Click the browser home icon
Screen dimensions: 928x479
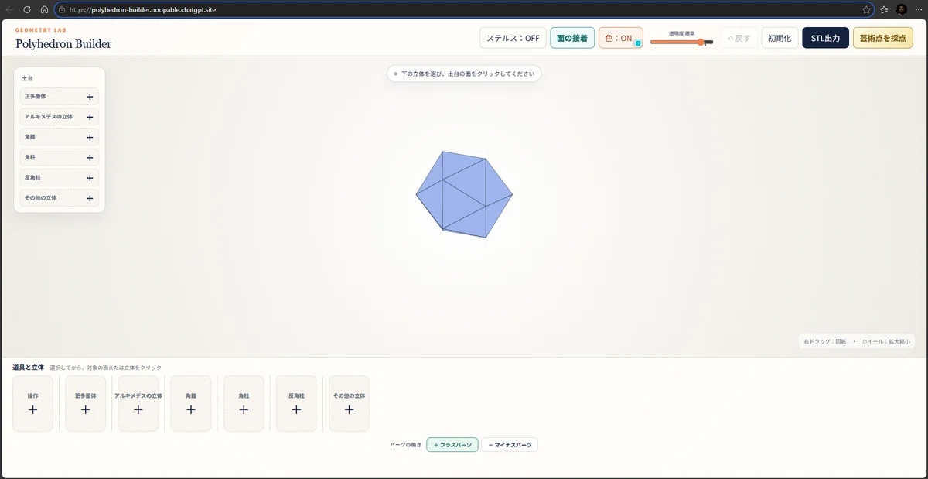point(44,9)
